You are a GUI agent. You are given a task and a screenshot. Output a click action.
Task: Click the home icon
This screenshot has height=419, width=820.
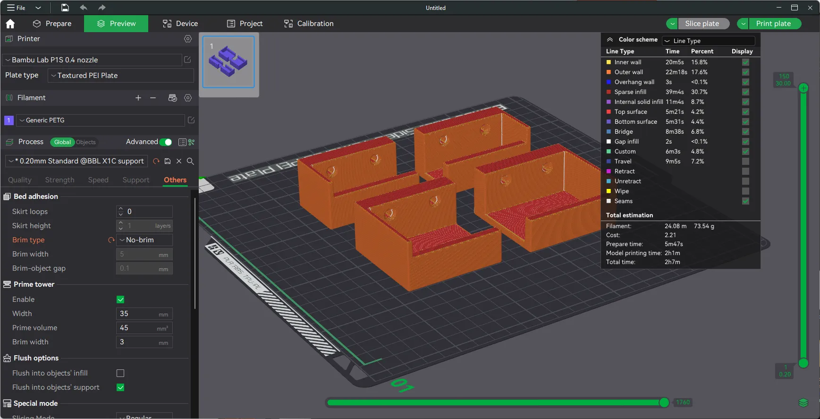(10, 24)
